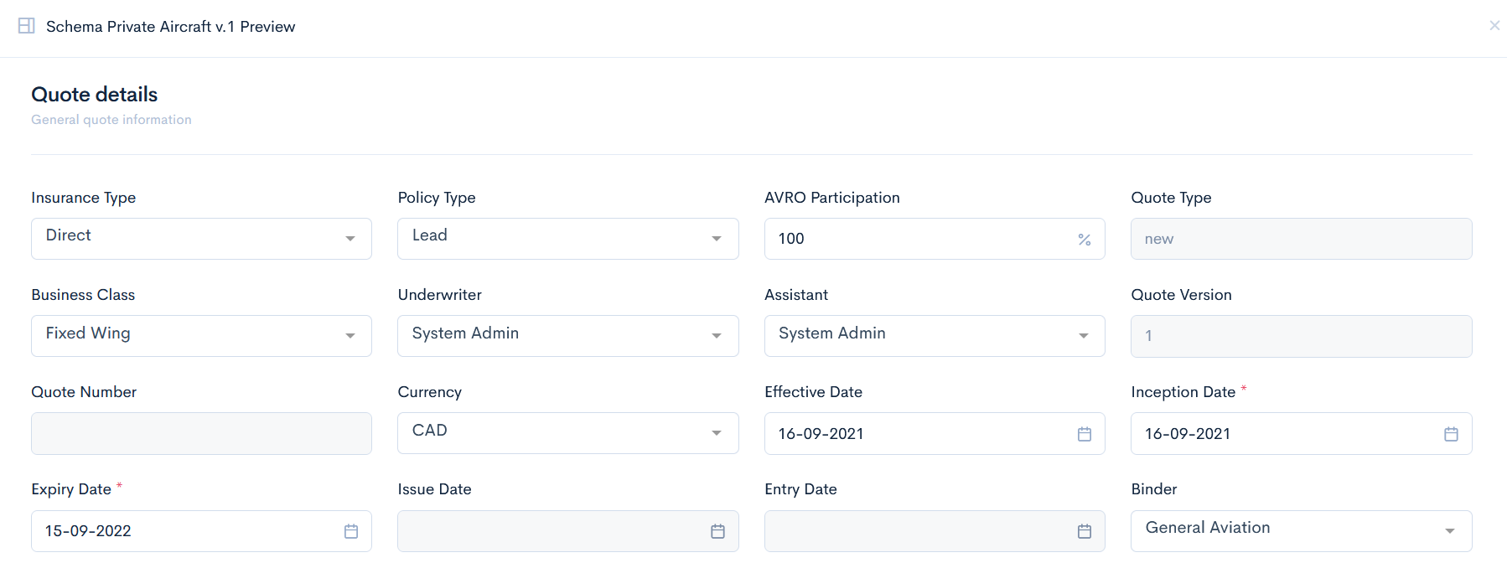
Task: Click the Entry Date calendar icon
Action: click(x=1084, y=531)
